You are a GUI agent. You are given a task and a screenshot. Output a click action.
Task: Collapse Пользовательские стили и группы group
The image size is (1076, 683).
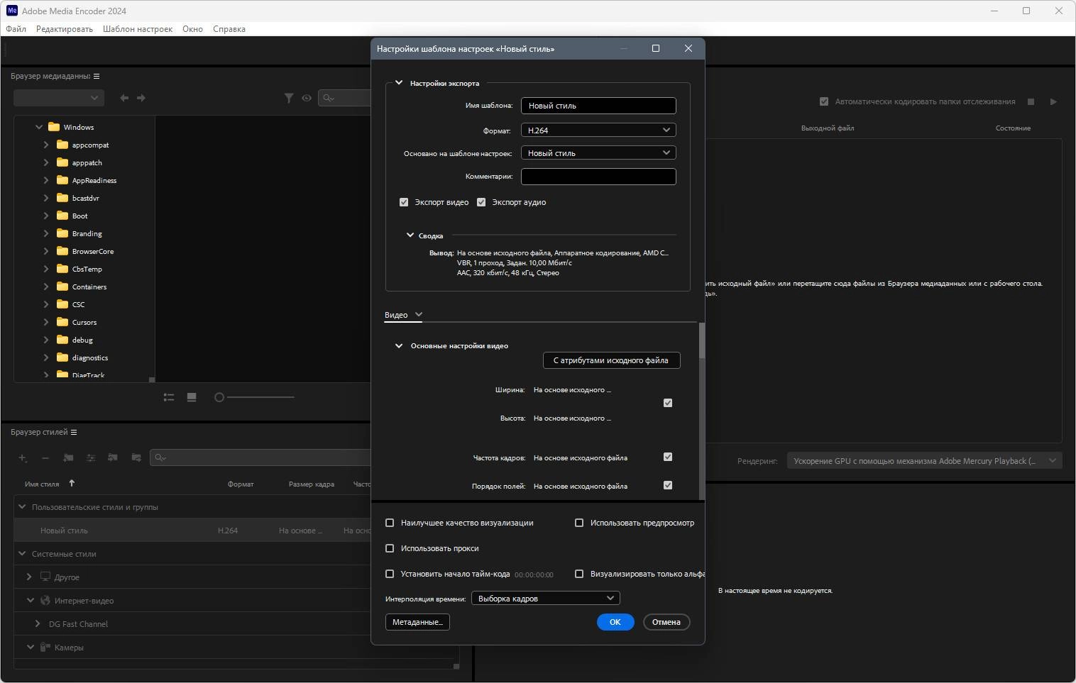tap(22, 506)
